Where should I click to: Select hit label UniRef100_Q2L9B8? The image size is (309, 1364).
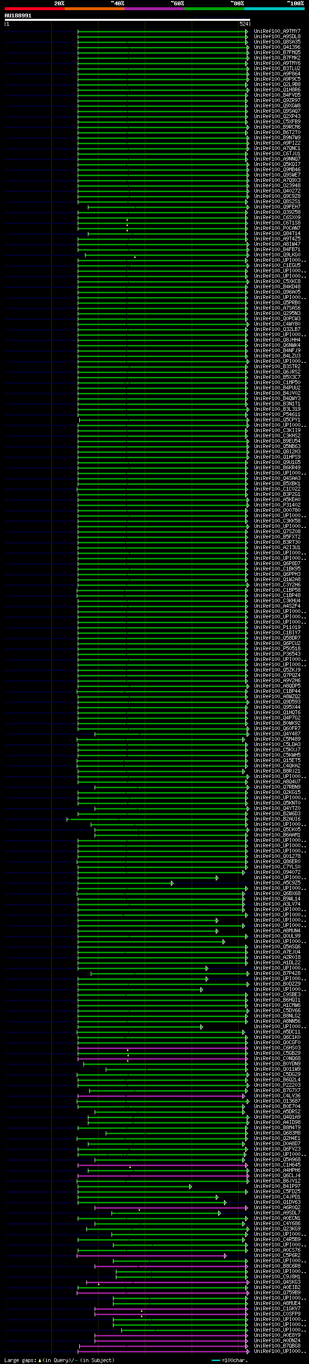pyautogui.click(x=277, y=84)
